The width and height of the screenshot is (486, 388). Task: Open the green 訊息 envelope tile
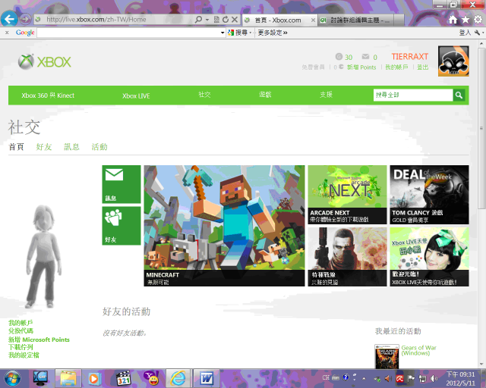coord(121,184)
